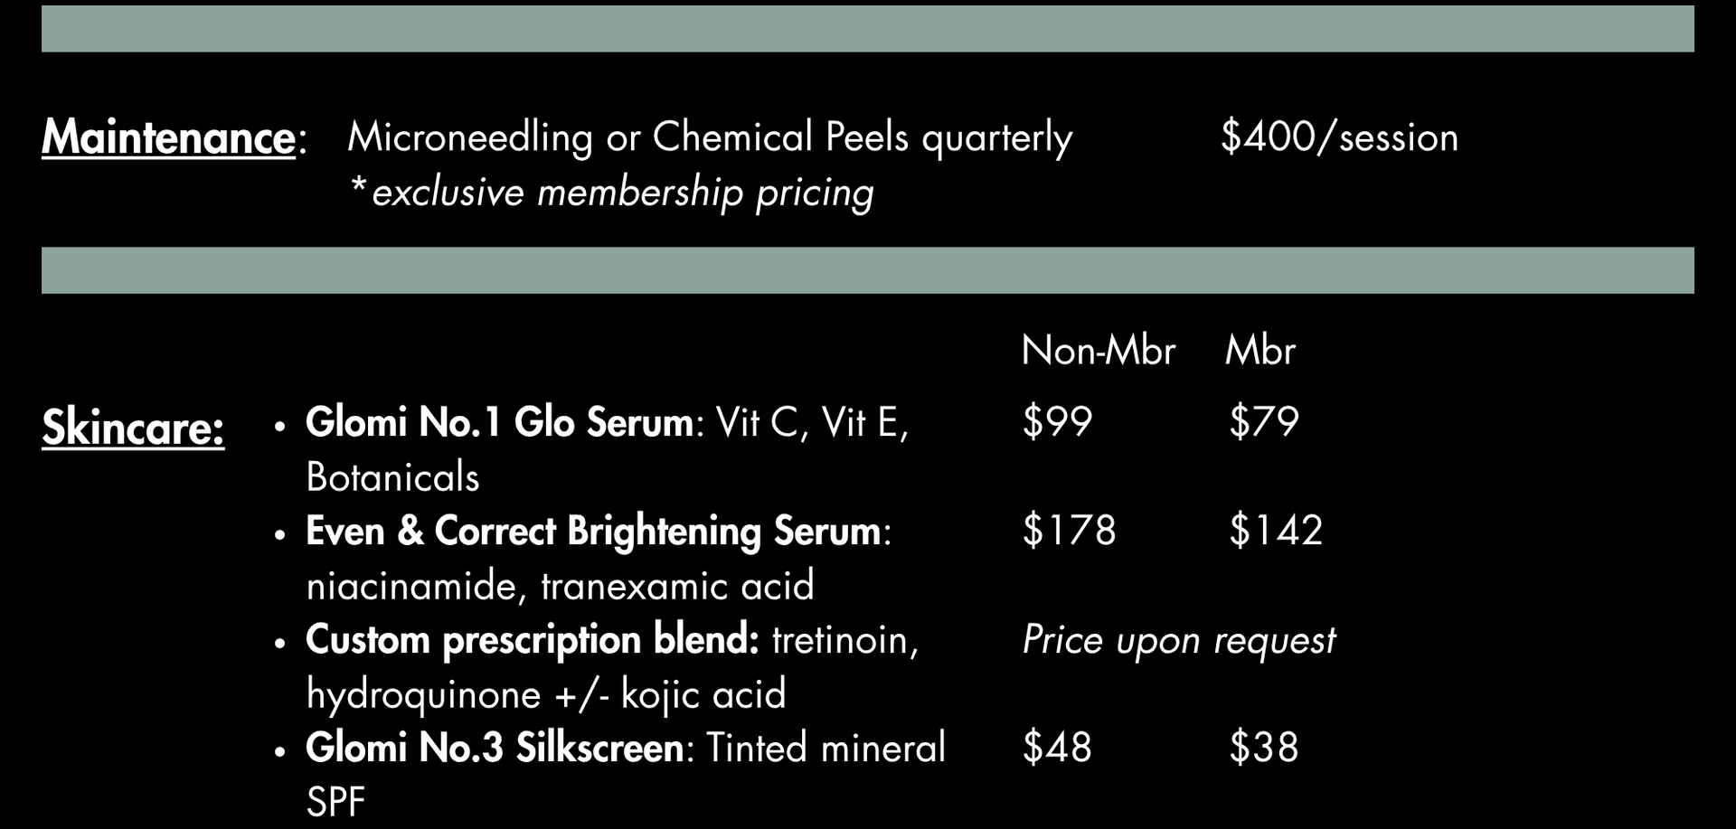Click the underlined Skincare heading

133,428
